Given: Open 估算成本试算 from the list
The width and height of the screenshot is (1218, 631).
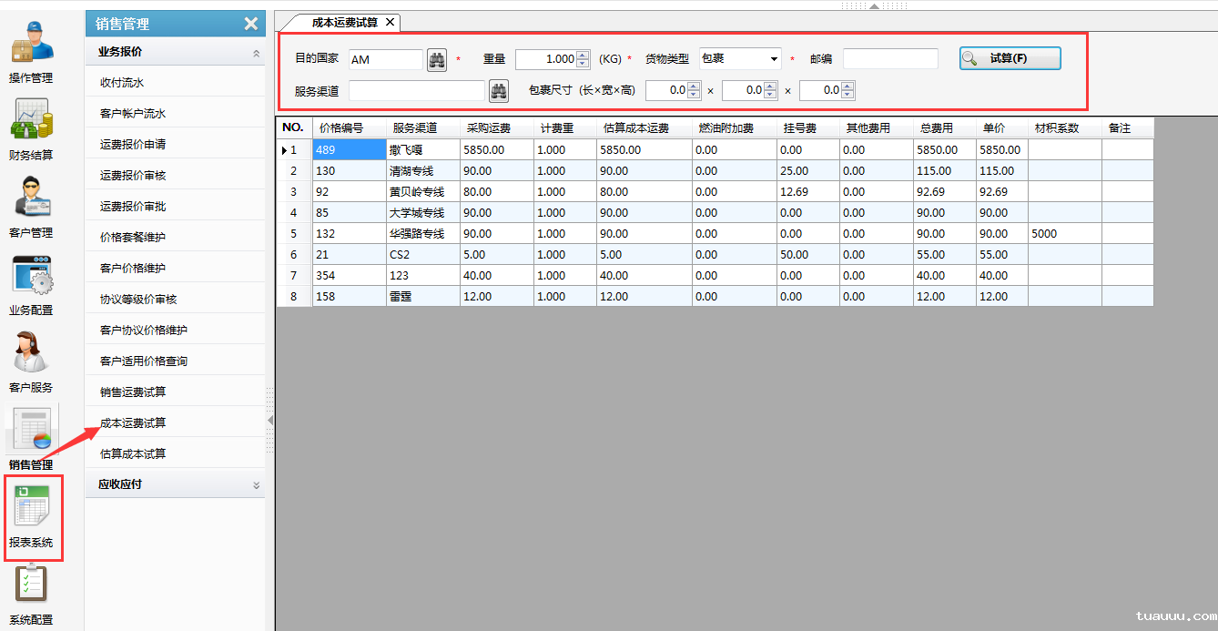Looking at the screenshot, I should tap(134, 452).
